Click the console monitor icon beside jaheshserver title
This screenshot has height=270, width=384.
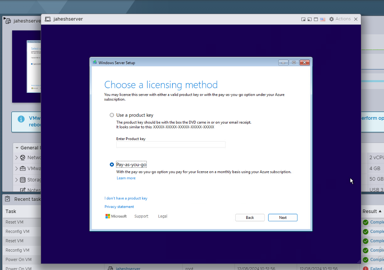tap(48, 19)
